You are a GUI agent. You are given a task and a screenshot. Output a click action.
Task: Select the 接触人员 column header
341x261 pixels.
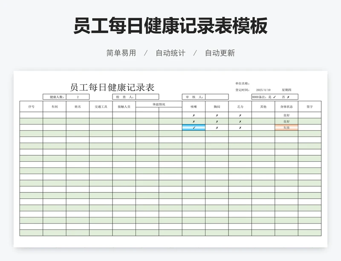pos(124,106)
